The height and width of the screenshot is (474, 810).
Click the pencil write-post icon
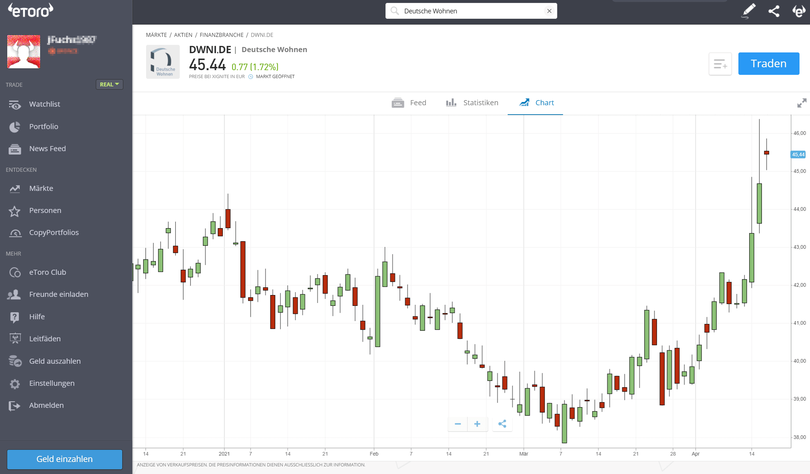pos(748,11)
